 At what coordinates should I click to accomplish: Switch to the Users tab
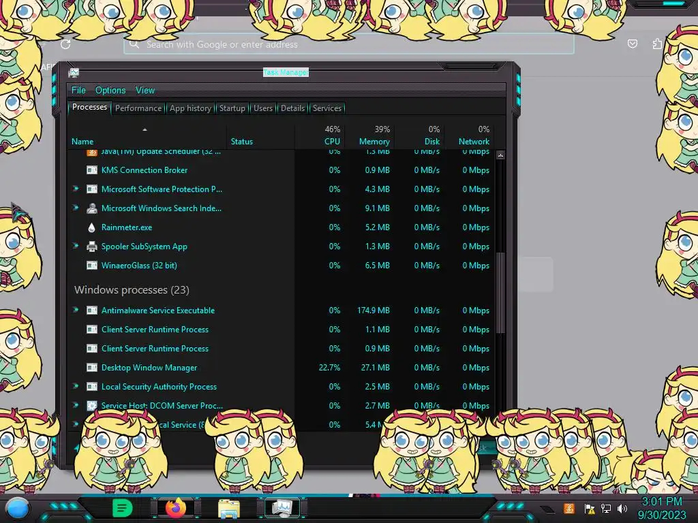point(263,108)
